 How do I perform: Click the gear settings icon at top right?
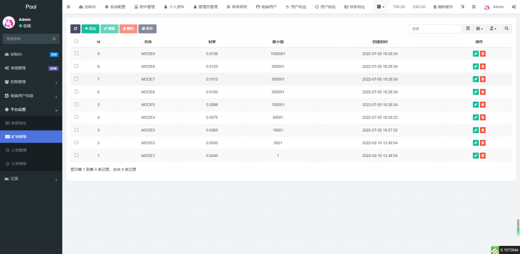click(x=514, y=7)
